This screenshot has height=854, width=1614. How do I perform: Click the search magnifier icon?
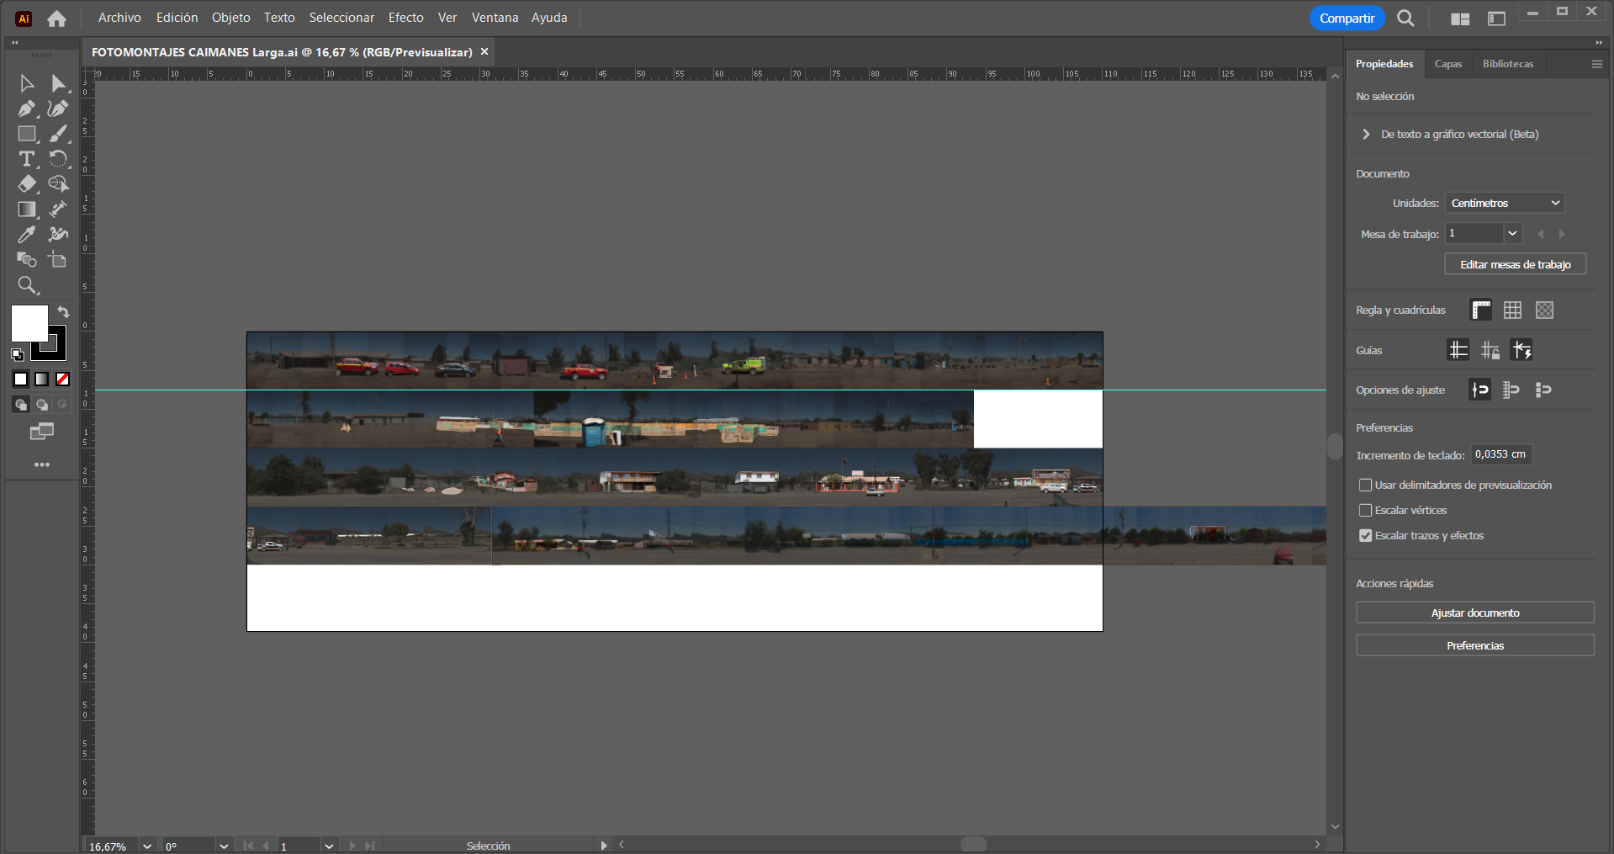[x=1405, y=19]
